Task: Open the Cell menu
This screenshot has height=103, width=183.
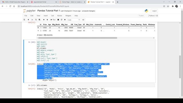Action: pyautogui.click(x=52, y=16)
